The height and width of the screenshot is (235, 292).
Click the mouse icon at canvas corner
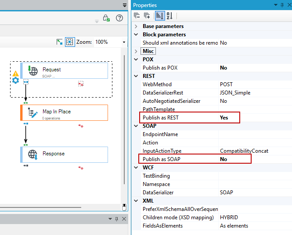[124, 207]
